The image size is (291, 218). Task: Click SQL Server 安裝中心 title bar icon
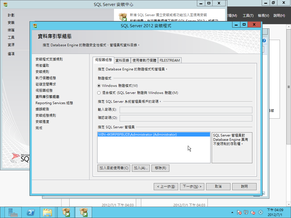tap(5, 4)
